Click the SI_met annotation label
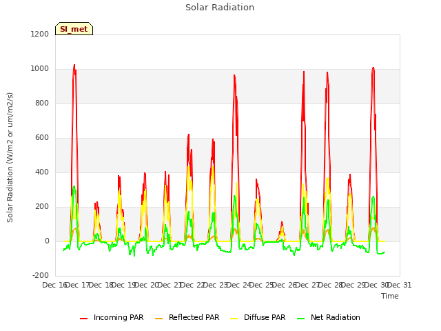 74,29
